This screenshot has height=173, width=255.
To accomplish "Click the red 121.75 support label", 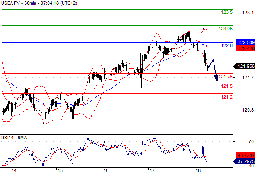I will pyautogui.click(x=225, y=77).
